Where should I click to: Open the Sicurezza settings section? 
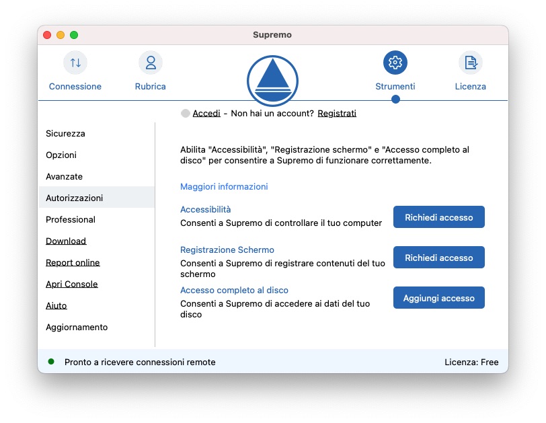pos(97,133)
